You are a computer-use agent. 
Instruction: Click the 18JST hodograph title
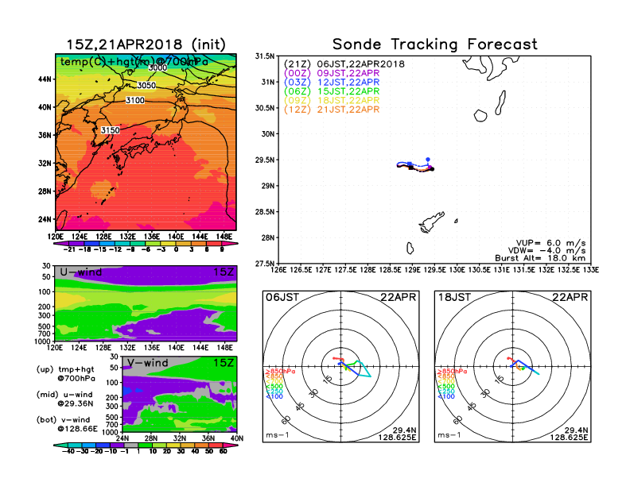pos(454,298)
